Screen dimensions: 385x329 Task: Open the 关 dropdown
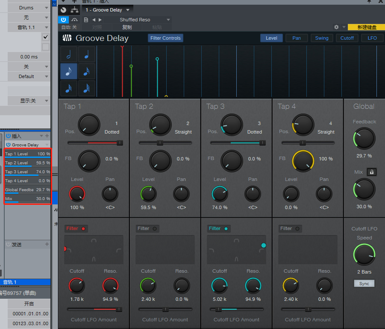pyautogui.click(x=29, y=67)
